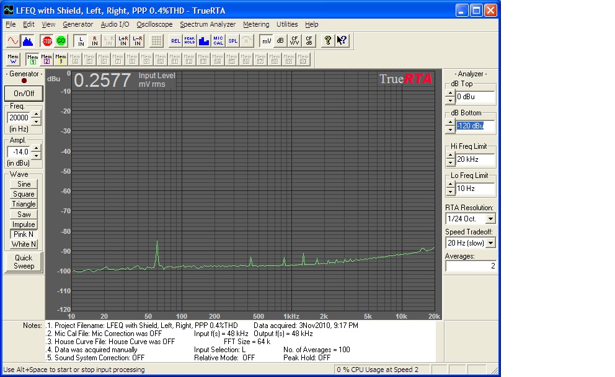Lower Lo Freq Limit with down arrow
The height and width of the screenshot is (377, 615).
tap(450, 192)
